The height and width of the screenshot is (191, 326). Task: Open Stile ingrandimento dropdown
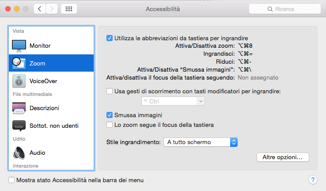click(x=201, y=142)
